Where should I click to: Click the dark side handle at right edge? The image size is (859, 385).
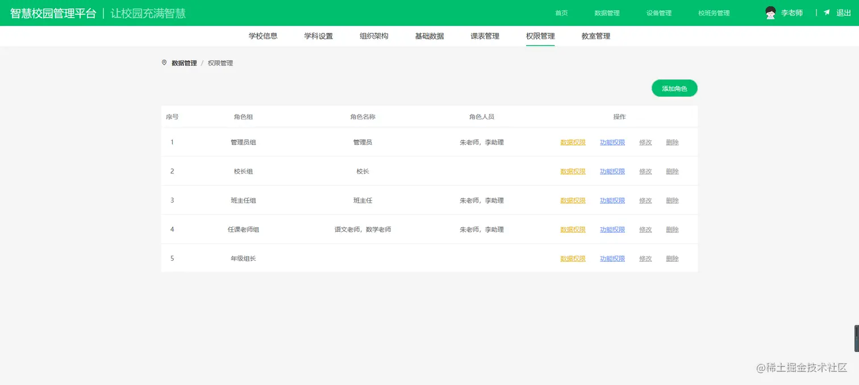click(857, 338)
